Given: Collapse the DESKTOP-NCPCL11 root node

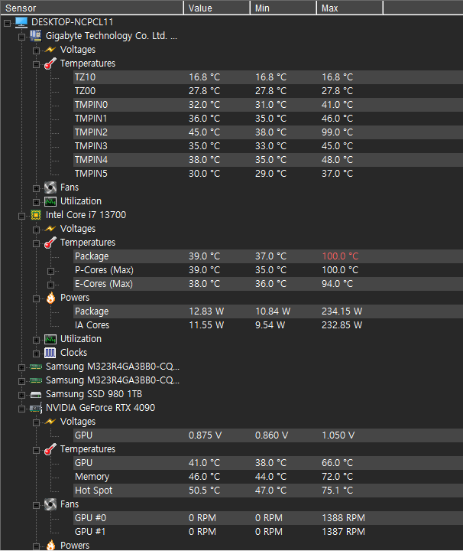Looking at the screenshot, I should click(x=7, y=24).
